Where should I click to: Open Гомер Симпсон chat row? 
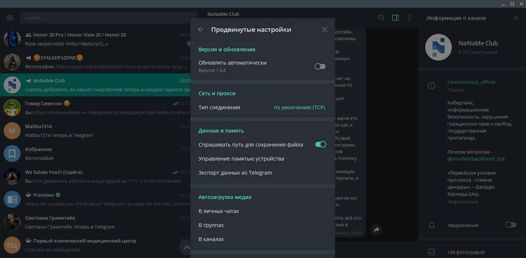(x=95, y=108)
